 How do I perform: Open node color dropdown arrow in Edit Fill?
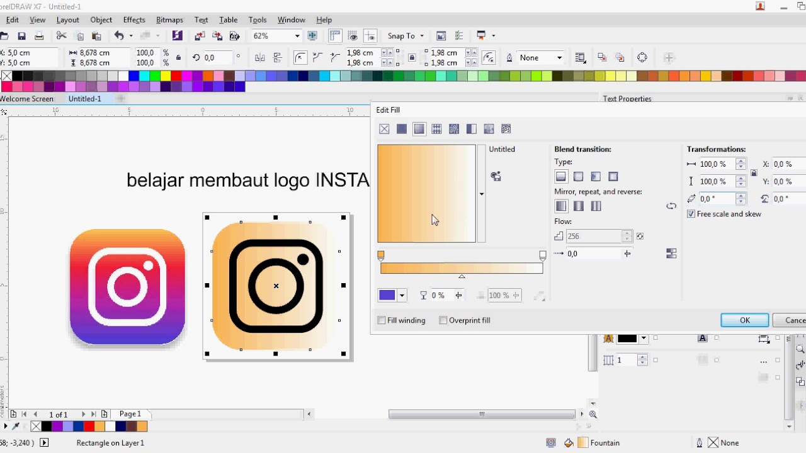tap(402, 295)
